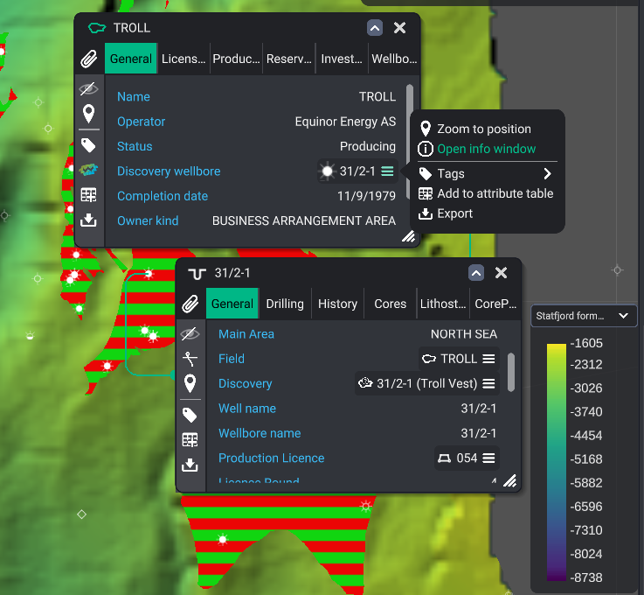Image resolution: width=644 pixels, height=595 pixels.
Task: Click the tag icon in TROLL sidebar
Action: [88, 145]
